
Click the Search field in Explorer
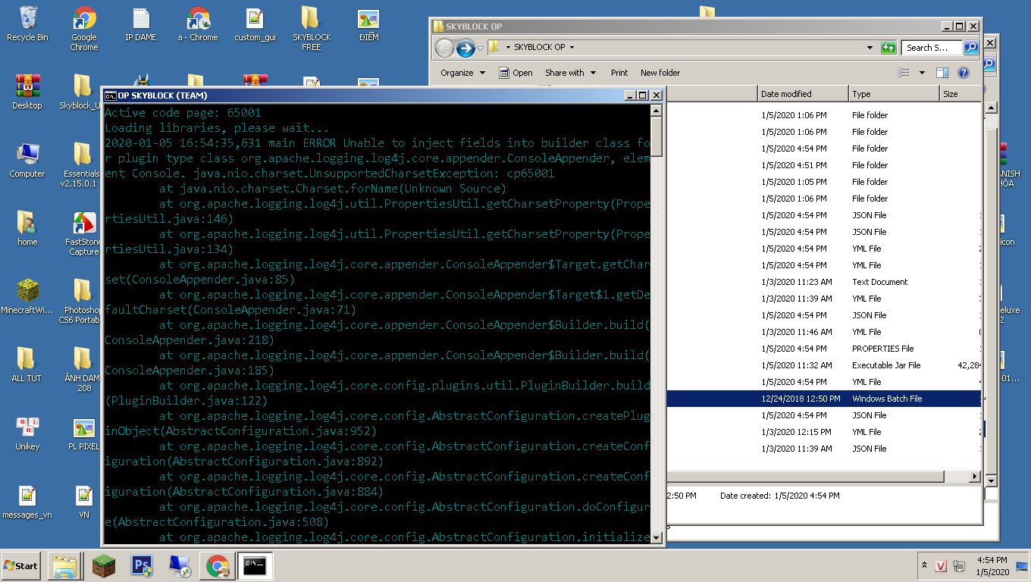coord(932,48)
